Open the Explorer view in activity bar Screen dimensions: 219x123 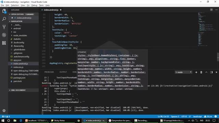click(x=4, y=11)
